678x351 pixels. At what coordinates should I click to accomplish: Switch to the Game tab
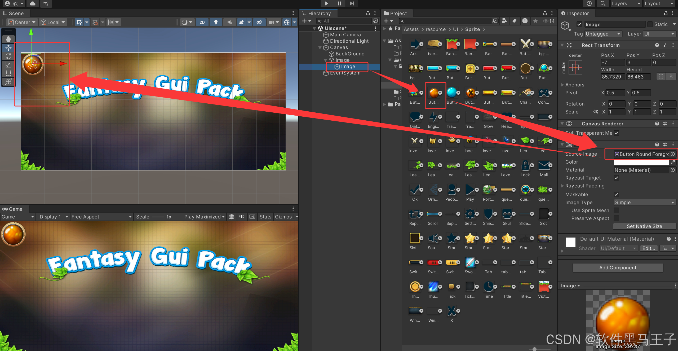point(13,209)
